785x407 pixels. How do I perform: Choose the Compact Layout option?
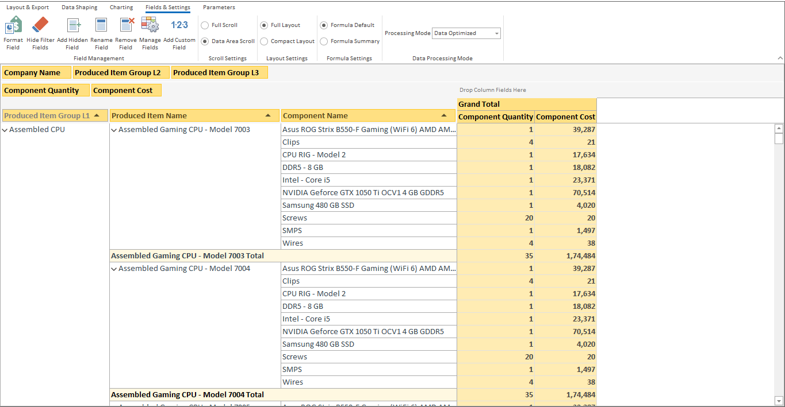click(x=264, y=41)
